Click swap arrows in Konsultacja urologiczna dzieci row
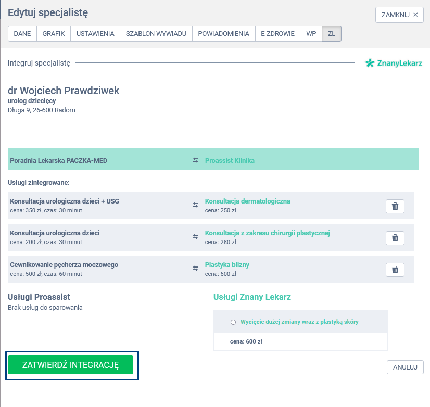 coord(196,237)
